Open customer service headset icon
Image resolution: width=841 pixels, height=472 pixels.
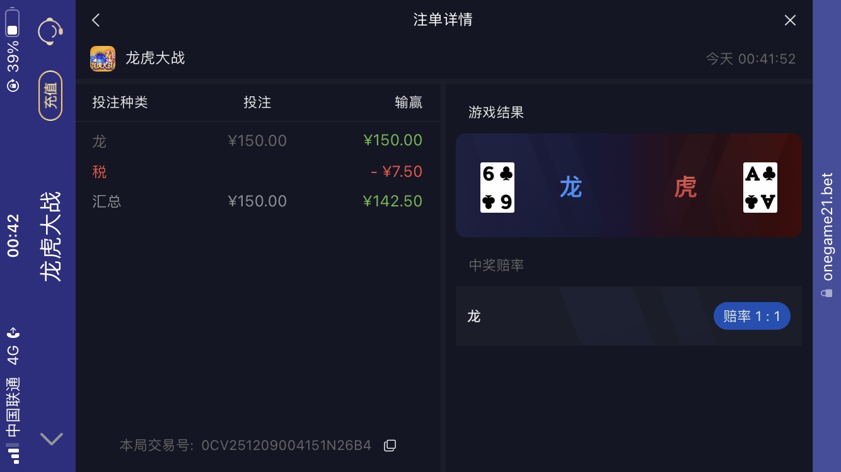click(50, 31)
